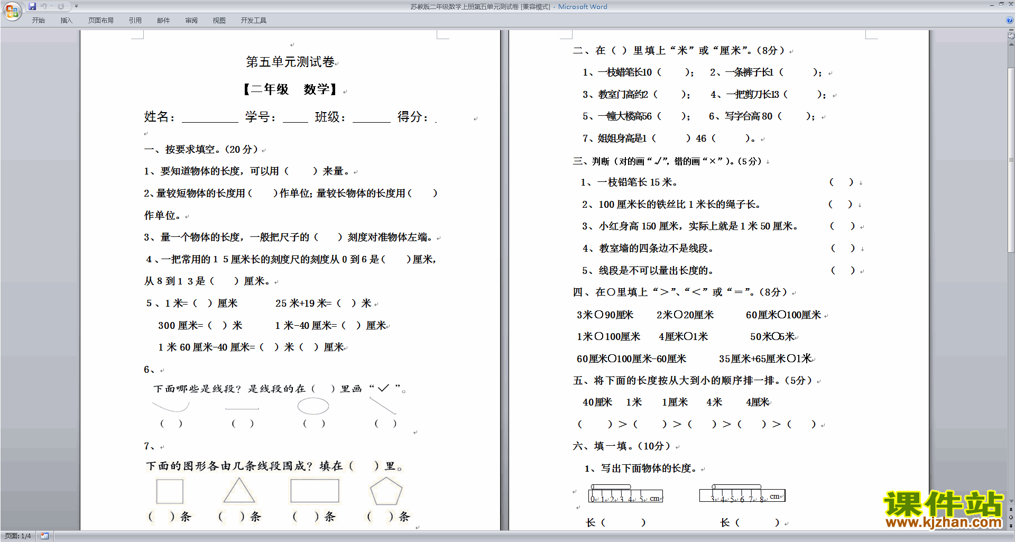The image size is (1015, 542).
Task: Click the 【二年级 数学】 subtitle
Action: 290,89
